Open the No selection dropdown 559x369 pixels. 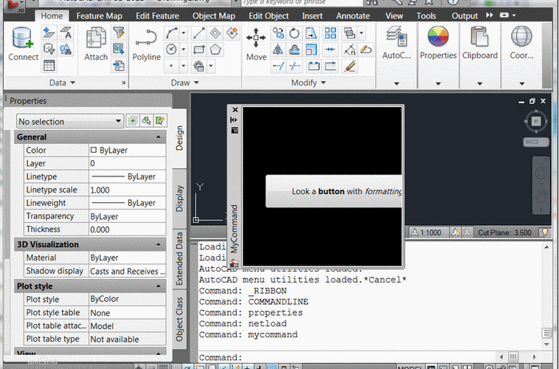pyautogui.click(x=69, y=122)
